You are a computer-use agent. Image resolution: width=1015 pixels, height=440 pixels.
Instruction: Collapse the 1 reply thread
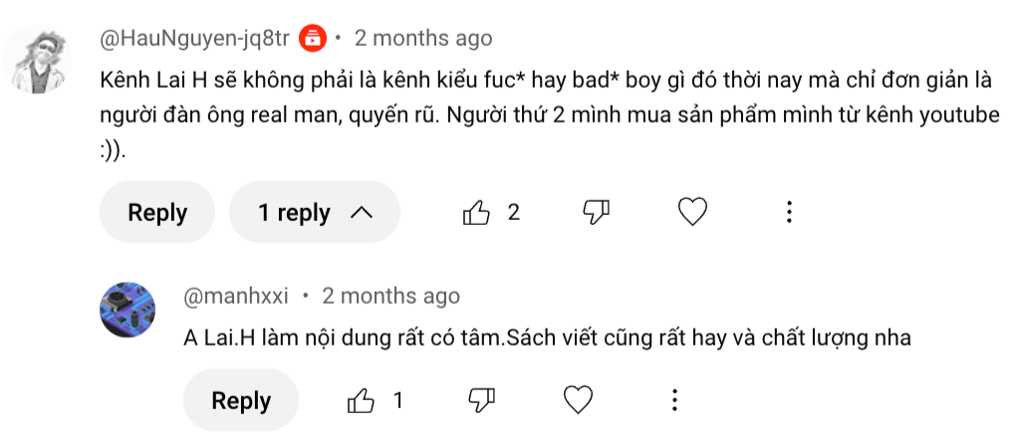coord(314,212)
